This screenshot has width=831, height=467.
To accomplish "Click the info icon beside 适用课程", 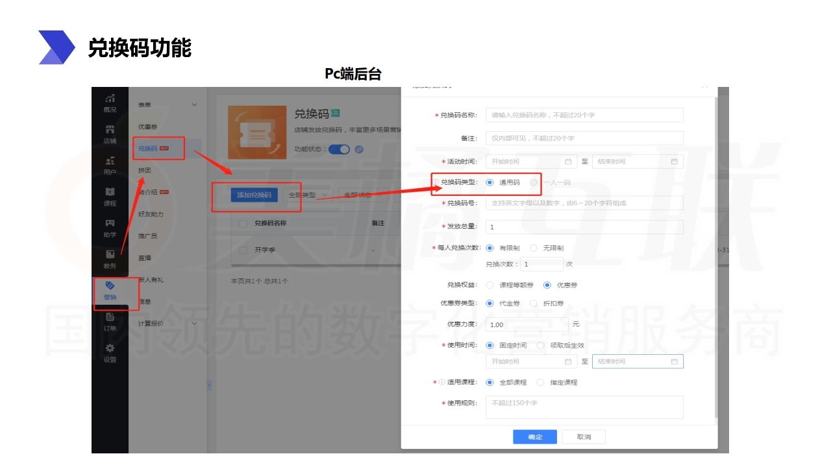I will point(442,382).
